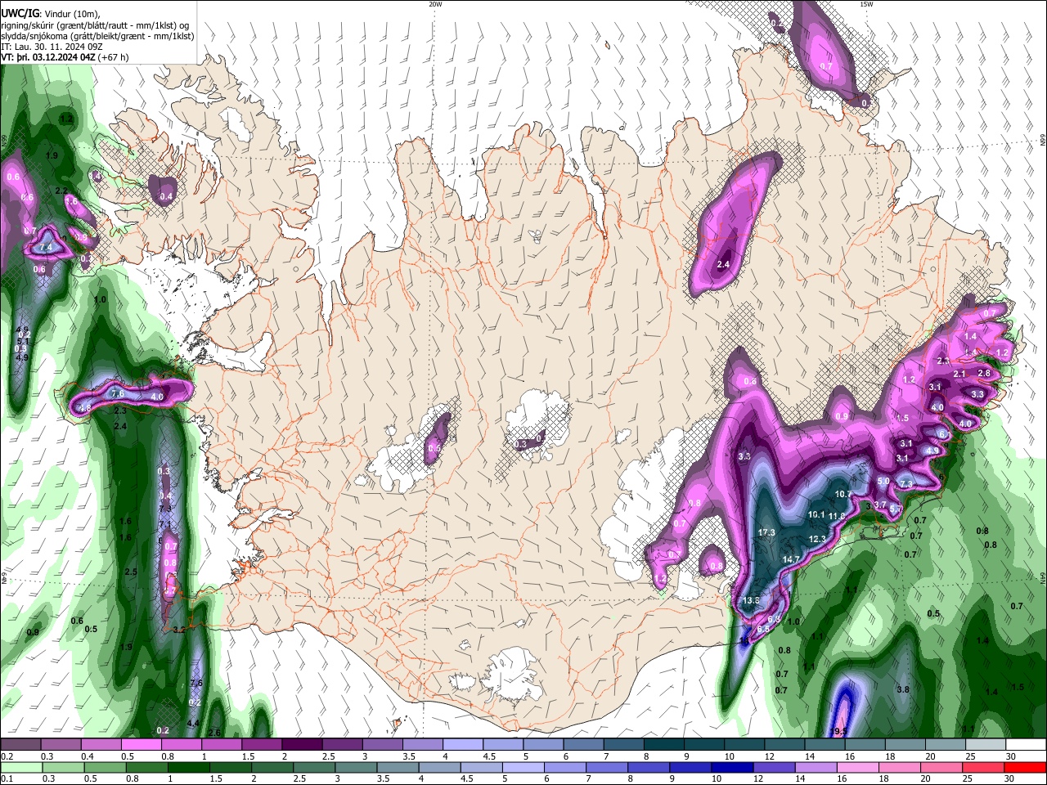The width and height of the screenshot is (1047, 785).
Task: Click the 5.0 snowfall value on east coast
Action: tap(883, 481)
